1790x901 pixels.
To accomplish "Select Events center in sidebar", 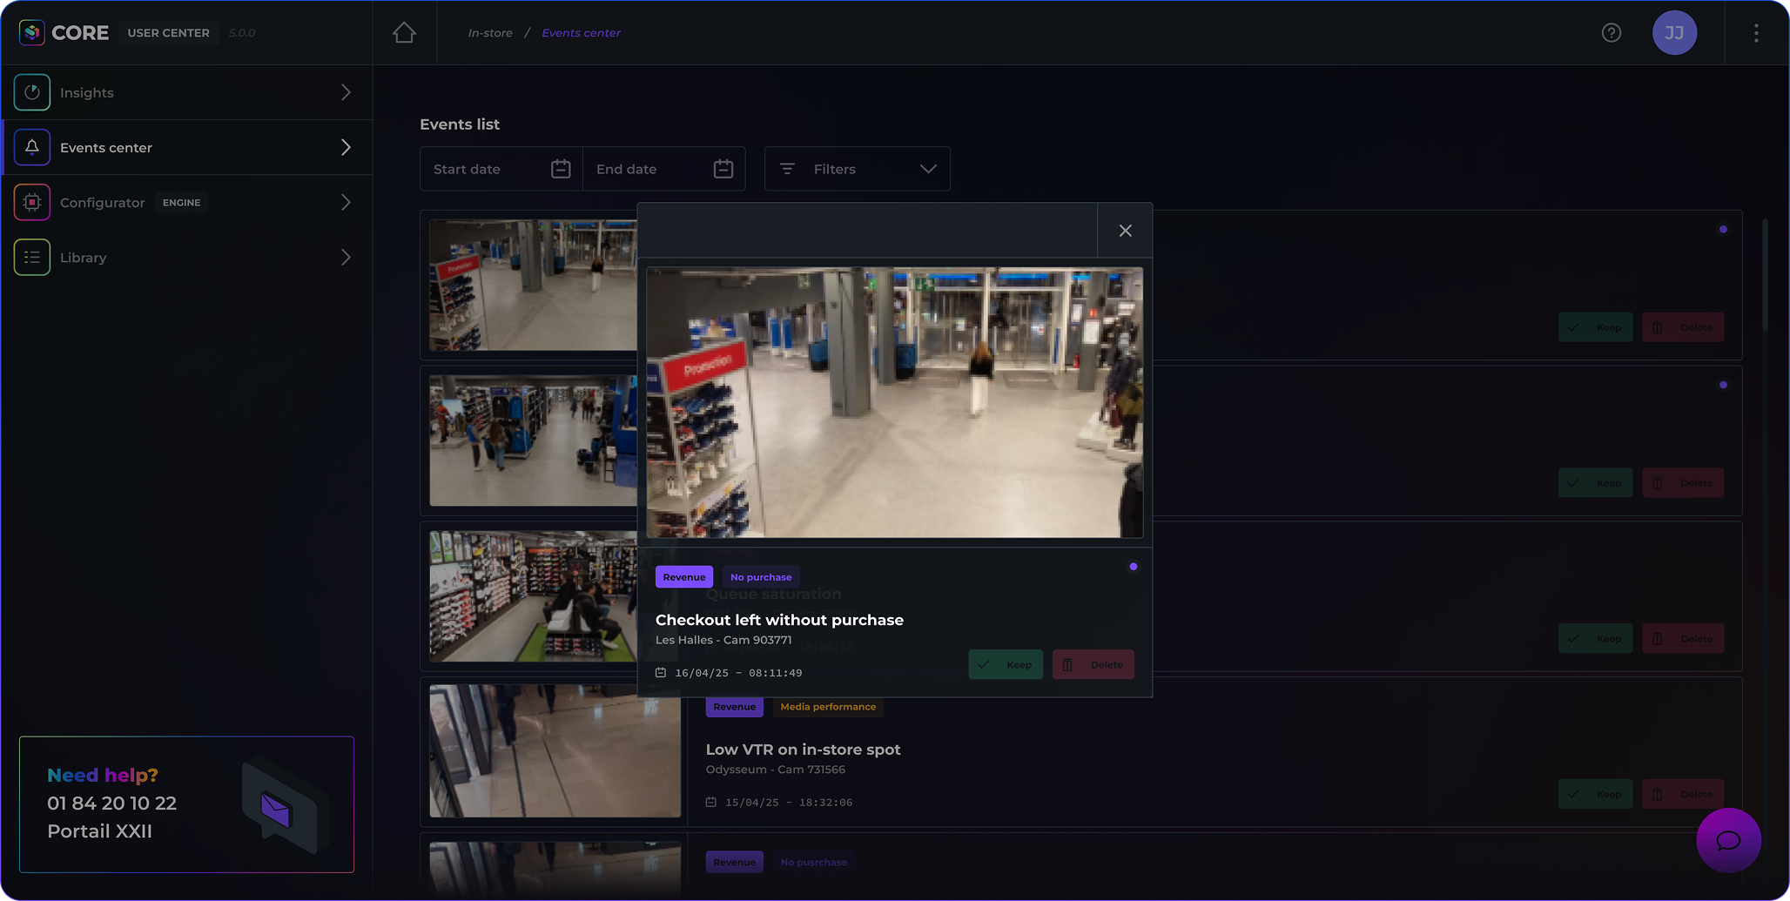I will point(106,148).
